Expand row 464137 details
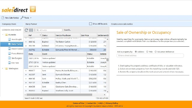 coord(26,83)
